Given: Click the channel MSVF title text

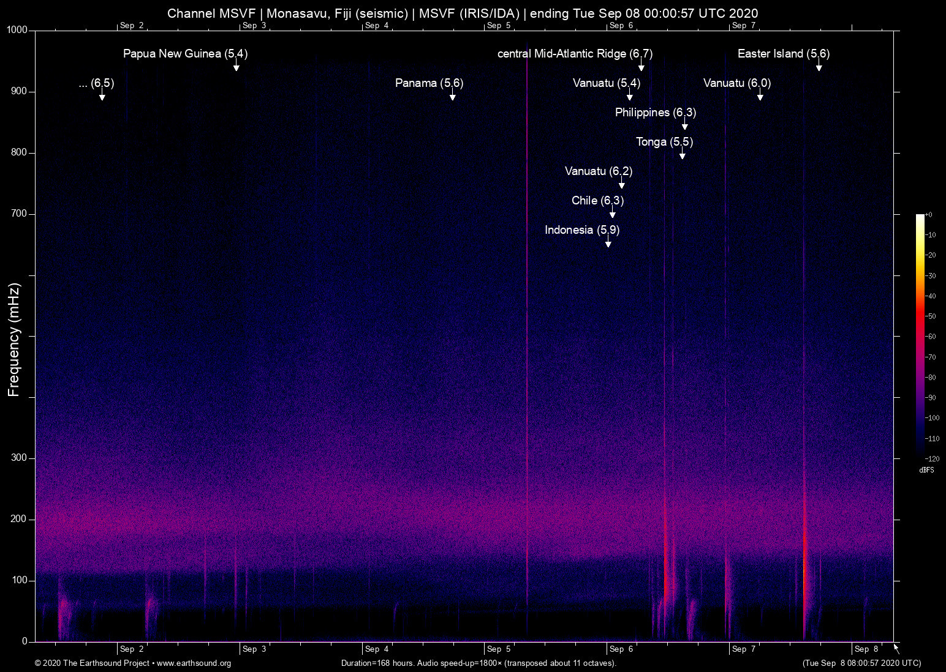Looking at the screenshot, I should (x=463, y=13).
